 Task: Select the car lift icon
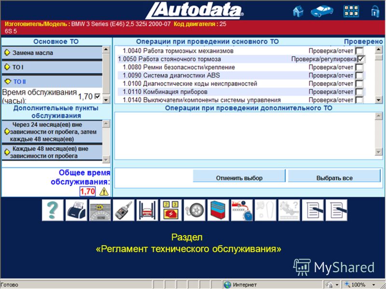(147, 210)
